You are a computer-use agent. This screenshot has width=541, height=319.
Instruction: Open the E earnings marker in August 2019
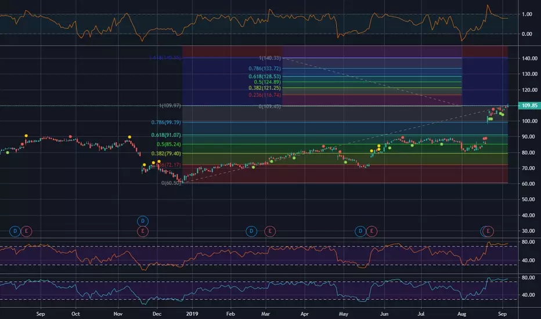[488, 231]
